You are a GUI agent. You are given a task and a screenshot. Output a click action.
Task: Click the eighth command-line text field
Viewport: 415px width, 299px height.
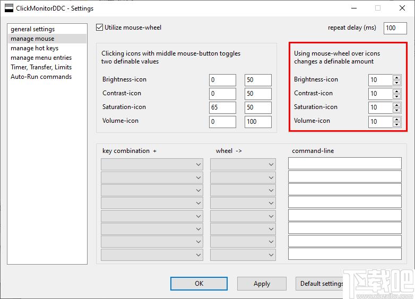pos(345,253)
